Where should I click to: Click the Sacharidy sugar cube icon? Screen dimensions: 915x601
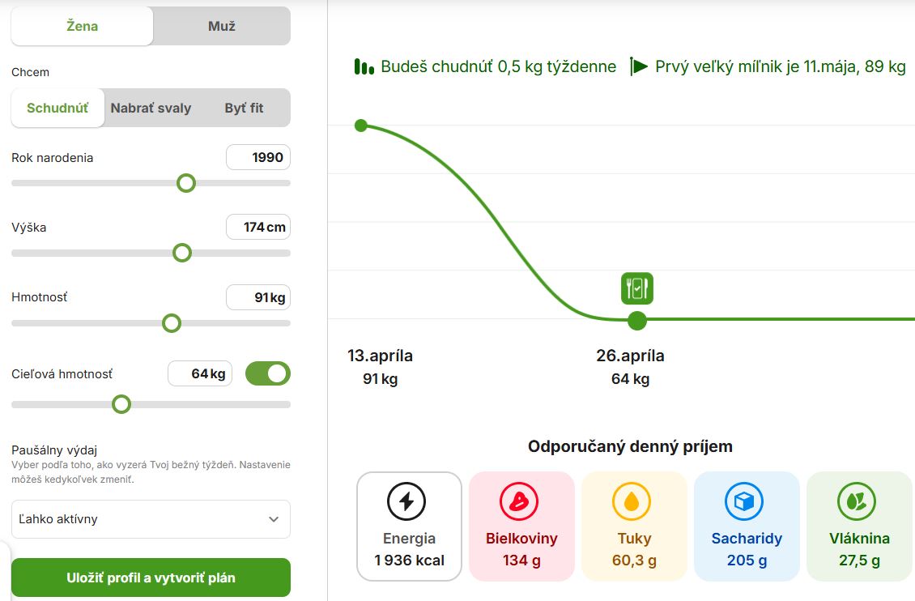744,501
